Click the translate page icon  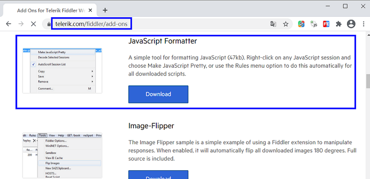pos(273,24)
